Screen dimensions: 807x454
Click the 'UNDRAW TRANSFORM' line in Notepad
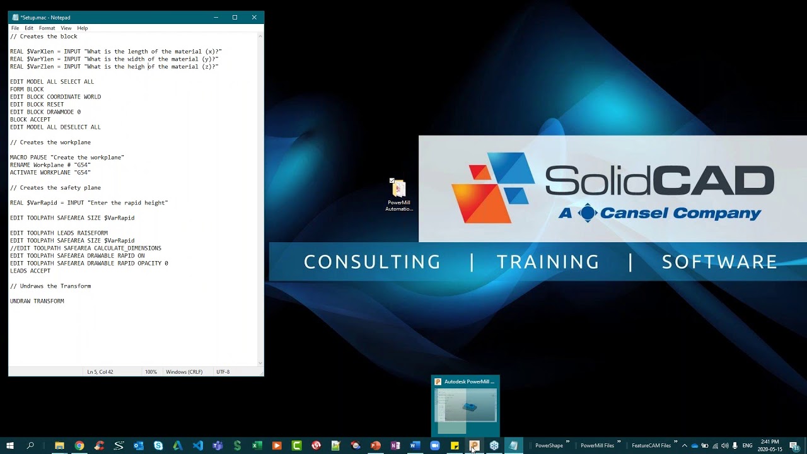(37, 301)
